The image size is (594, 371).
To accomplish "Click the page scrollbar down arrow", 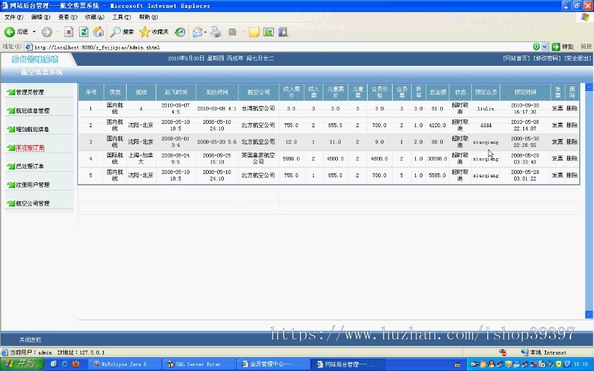I will coord(589,314).
